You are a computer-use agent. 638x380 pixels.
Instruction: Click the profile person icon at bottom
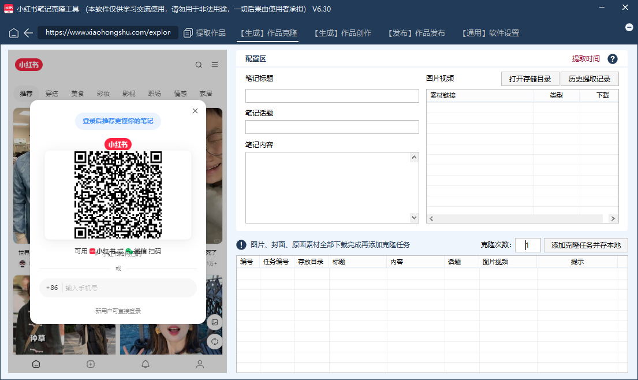200,364
